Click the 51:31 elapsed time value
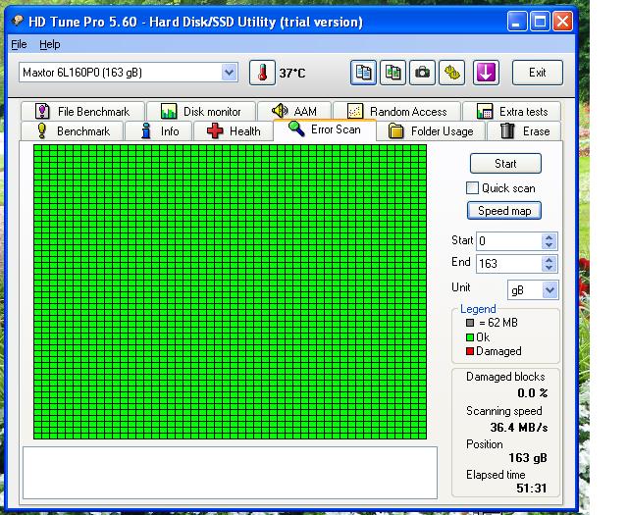 (x=531, y=489)
